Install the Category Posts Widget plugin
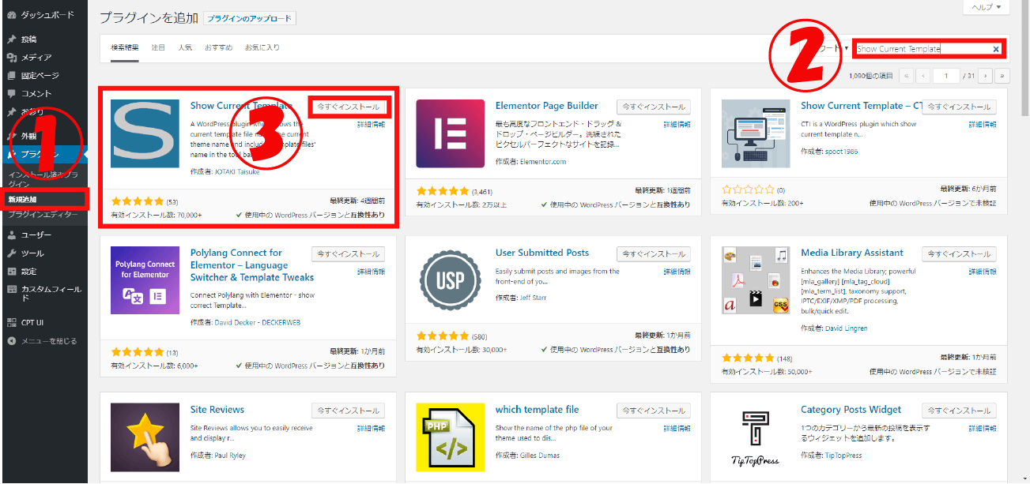This screenshot has width=1030, height=484. tap(960, 411)
